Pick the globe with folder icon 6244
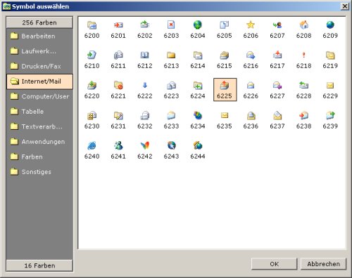Image resolution: width=352 pixels, height=278 pixels. 198,145
